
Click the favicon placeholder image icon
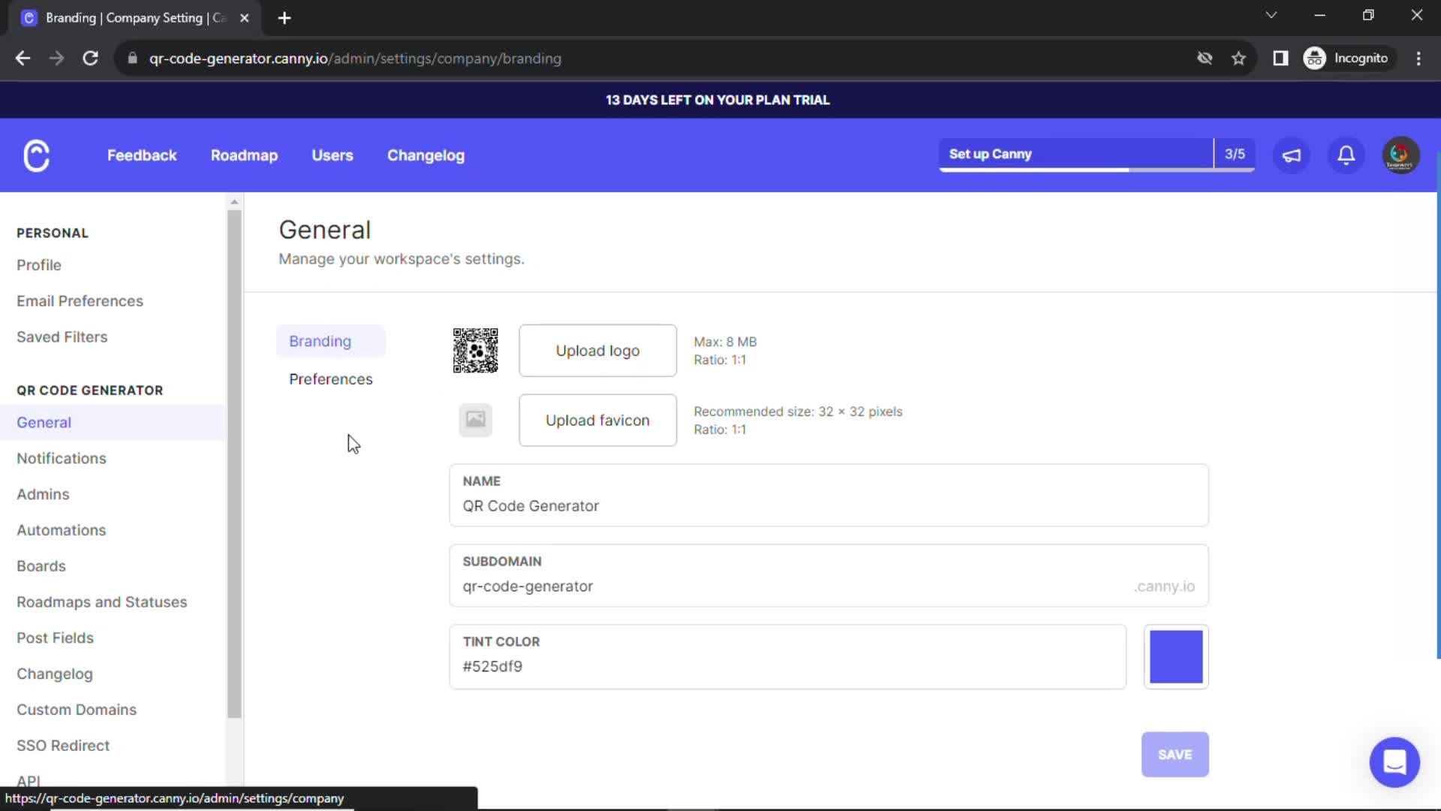point(475,420)
